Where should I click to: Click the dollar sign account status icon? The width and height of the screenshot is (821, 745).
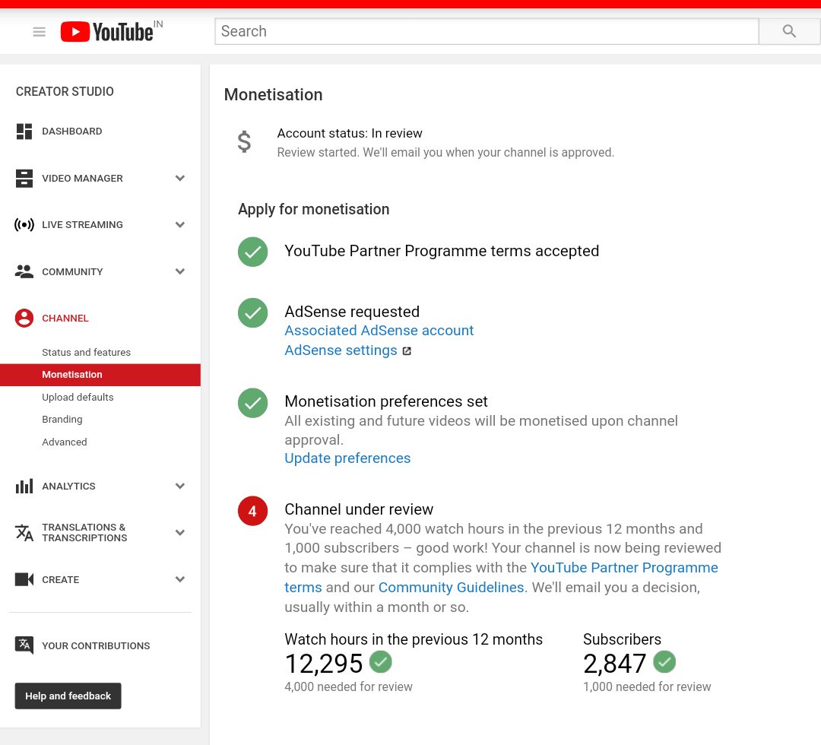[244, 142]
